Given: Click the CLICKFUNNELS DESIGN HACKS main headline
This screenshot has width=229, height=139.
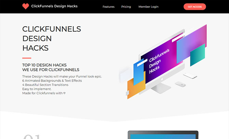Looking at the screenshot, I should coord(52,38).
